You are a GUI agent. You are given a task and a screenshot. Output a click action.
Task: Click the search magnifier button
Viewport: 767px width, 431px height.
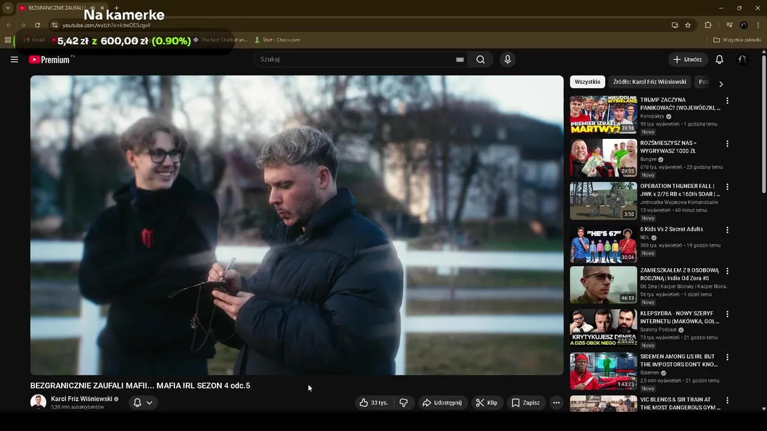pos(481,59)
